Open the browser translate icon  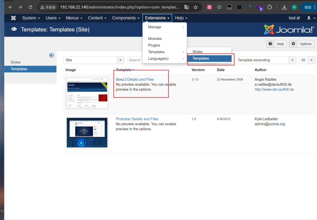pos(187,7)
